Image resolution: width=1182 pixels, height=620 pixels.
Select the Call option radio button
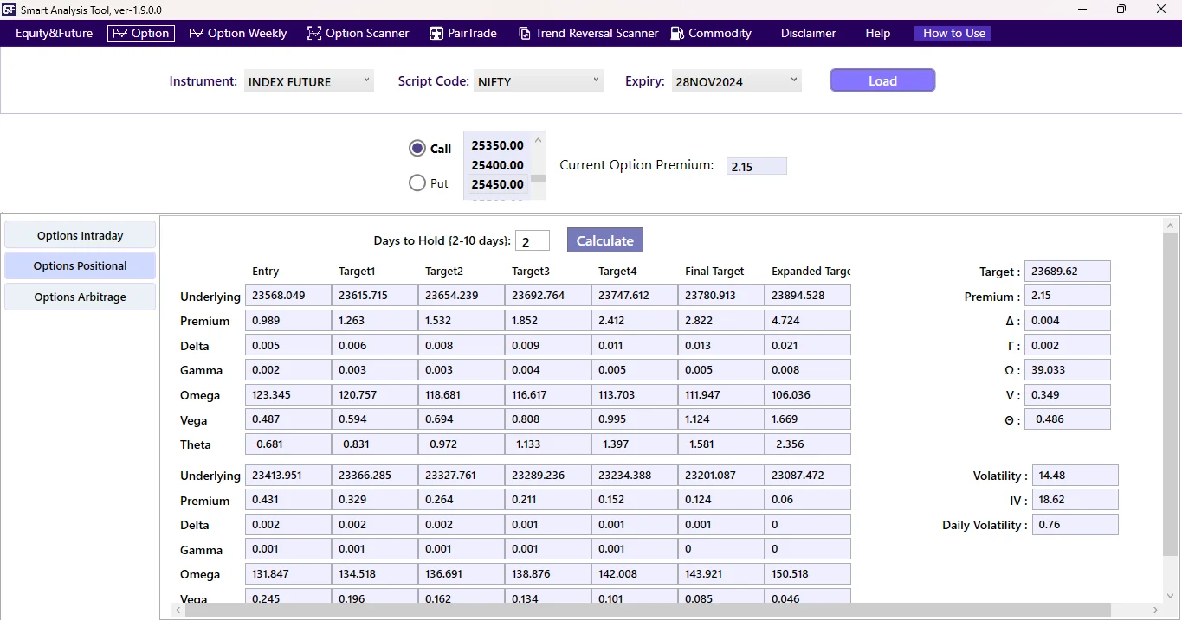pyautogui.click(x=417, y=148)
